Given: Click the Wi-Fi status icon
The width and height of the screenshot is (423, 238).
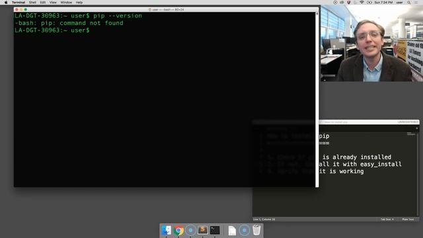Looking at the screenshot, I should (x=362, y=3).
